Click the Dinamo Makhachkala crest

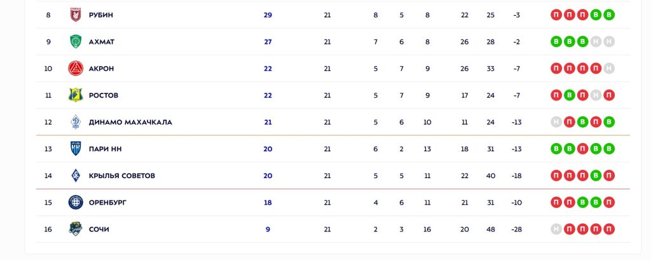(x=75, y=122)
